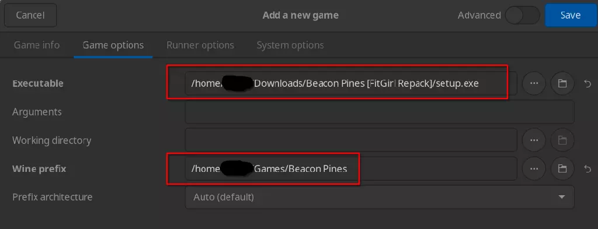The image size is (598, 229).
Task: Reset the Wine prefix with the undo arrow
Action: [x=587, y=169]
